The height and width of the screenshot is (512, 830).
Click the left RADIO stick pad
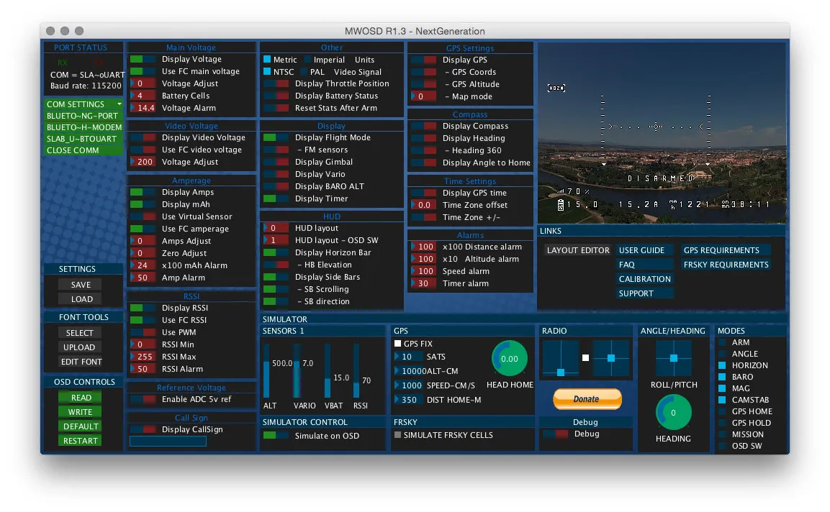click(560, 358)
